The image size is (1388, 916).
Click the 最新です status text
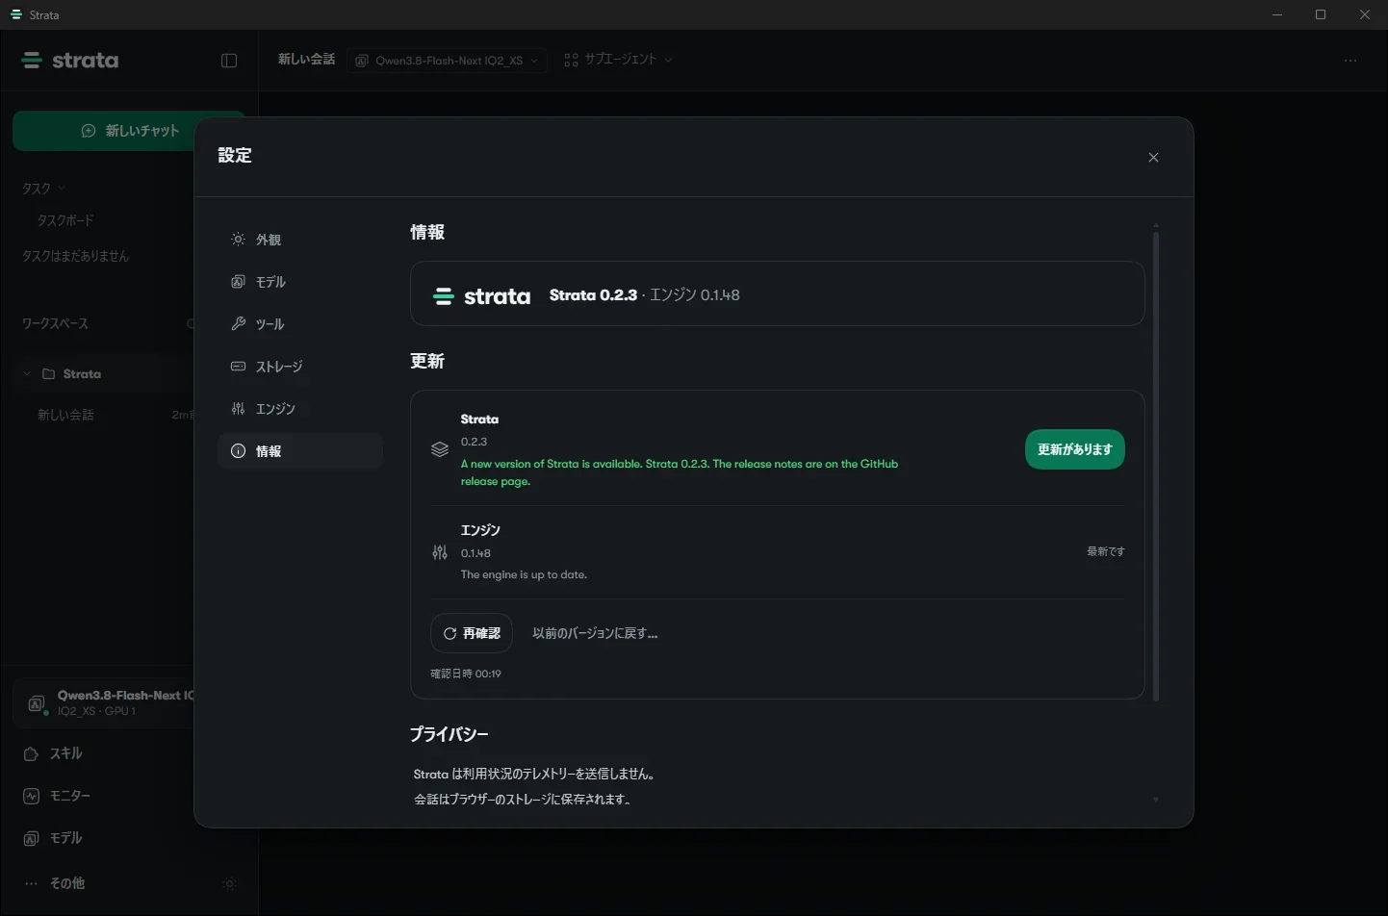point(1105,551)
